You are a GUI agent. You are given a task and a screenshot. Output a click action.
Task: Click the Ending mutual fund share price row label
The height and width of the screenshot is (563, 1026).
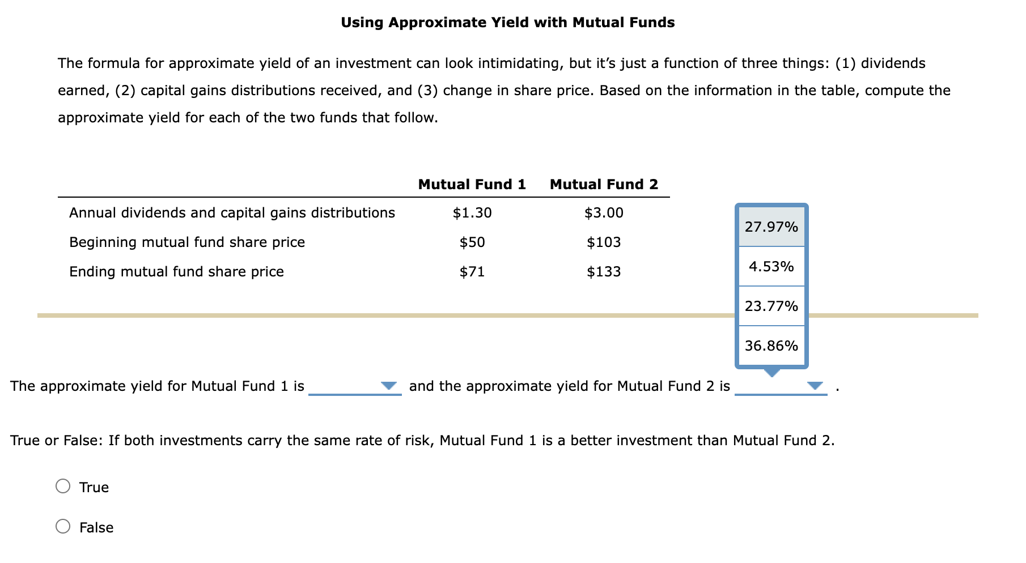point(176,271)
